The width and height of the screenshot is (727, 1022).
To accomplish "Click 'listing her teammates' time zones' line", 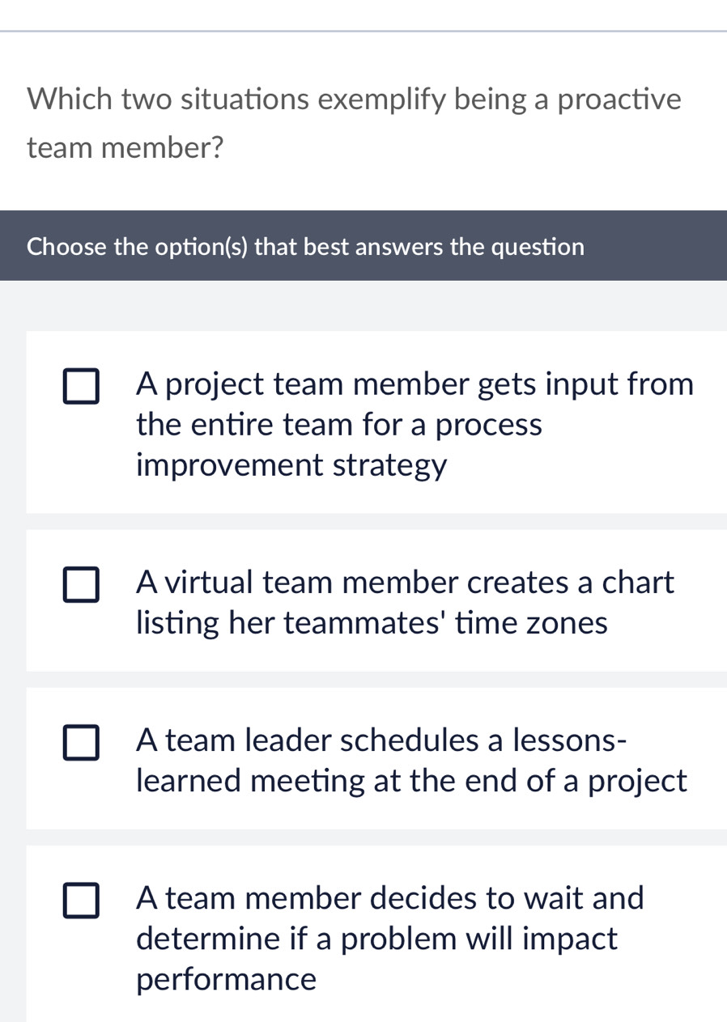I will [x=372, y=624].
